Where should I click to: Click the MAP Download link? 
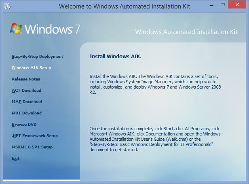click(x=27, y=102)
